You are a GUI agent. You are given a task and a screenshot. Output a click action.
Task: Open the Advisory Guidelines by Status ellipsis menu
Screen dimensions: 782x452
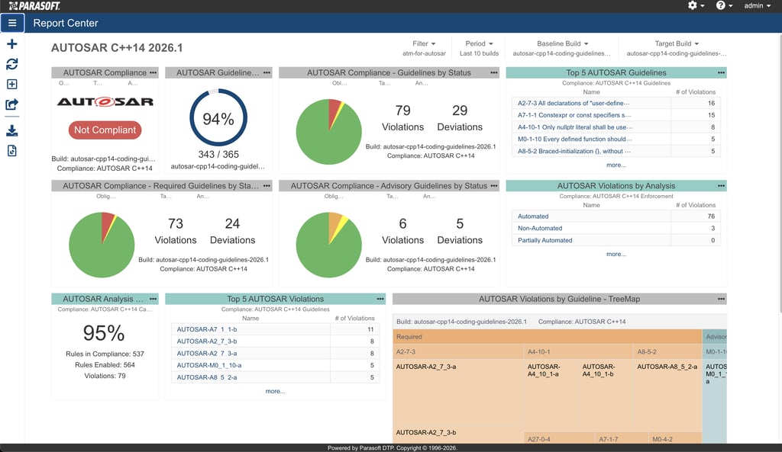[x=494, y=186]
